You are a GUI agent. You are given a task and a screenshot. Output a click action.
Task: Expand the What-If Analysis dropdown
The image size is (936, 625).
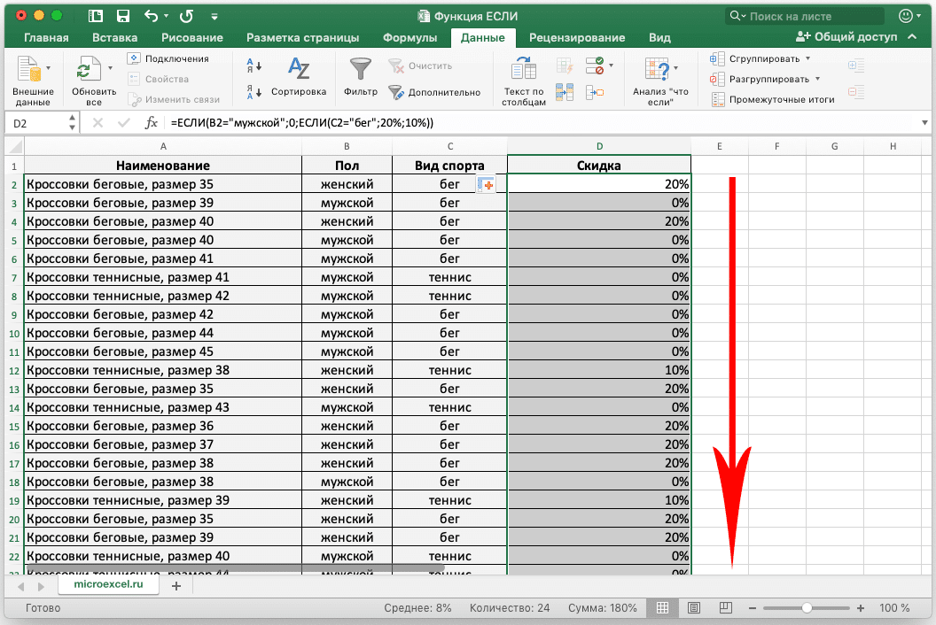coord(675,68)
